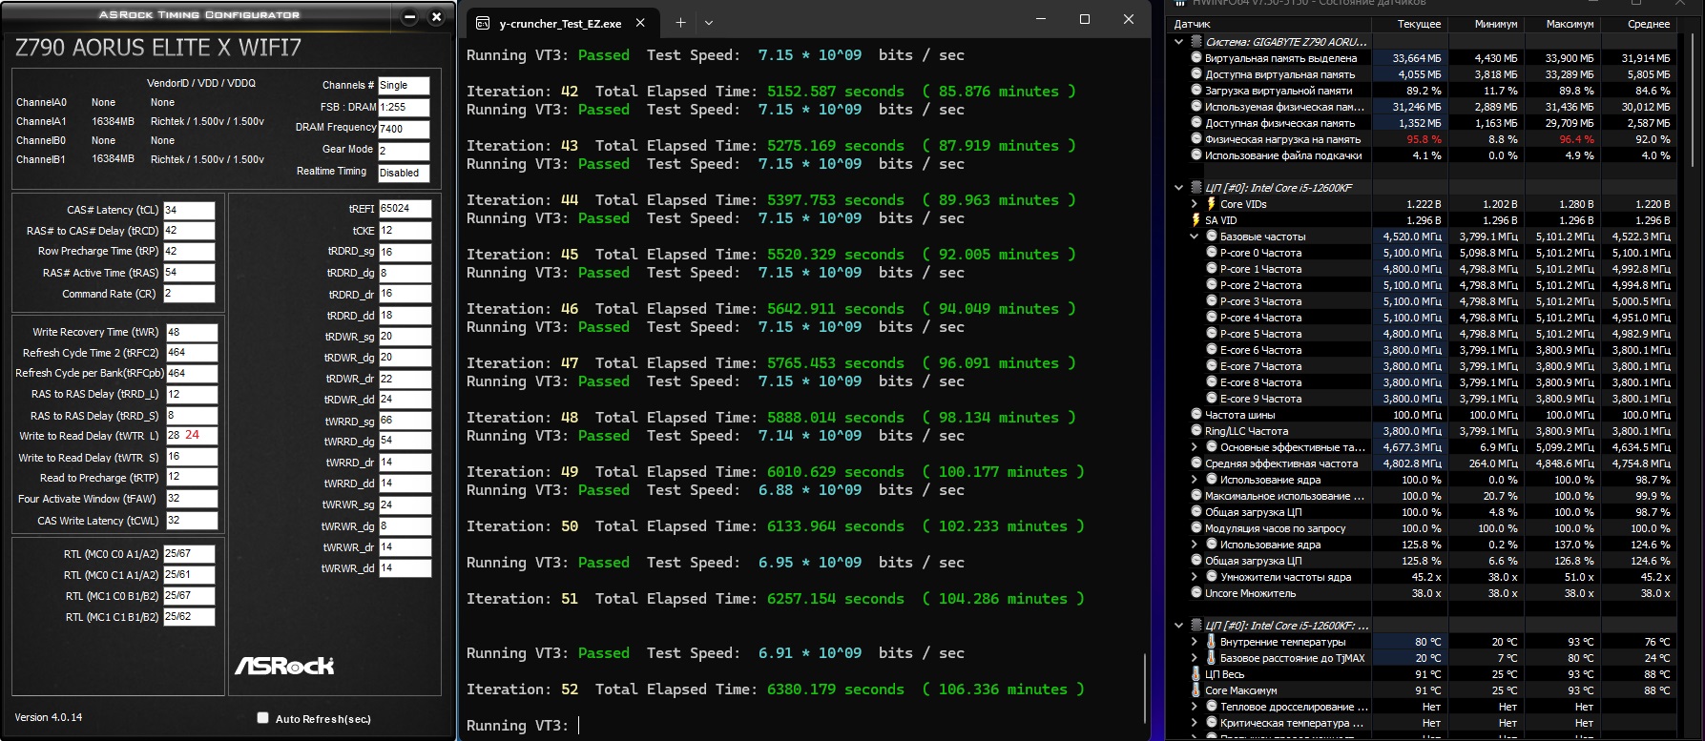Click the Realtime Timing Disabled field
The height and width of the screenshot is (741, 1705).
pos(404,173)
